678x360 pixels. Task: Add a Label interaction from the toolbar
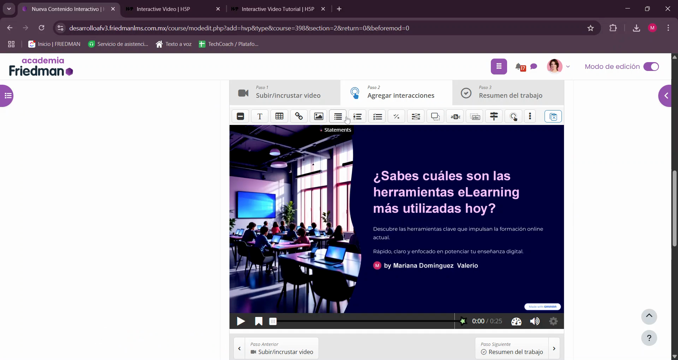point(240,116)
